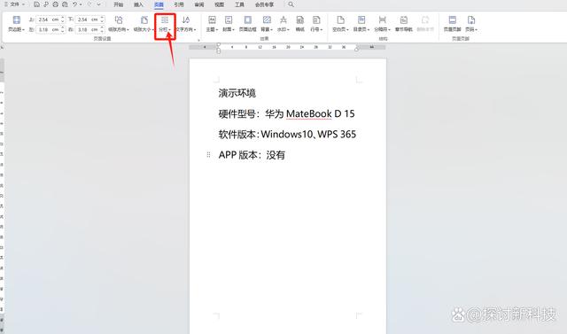Image resolution: width=567 pixels, height=334 pixels.
Task: Open the 文字方向 text direction menu
Action: 186,24
